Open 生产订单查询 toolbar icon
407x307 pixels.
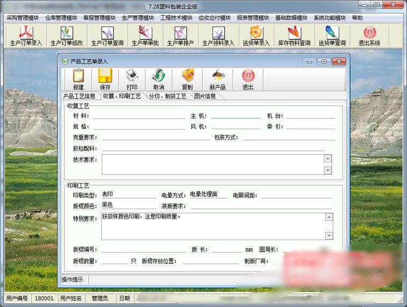[107, 36]
